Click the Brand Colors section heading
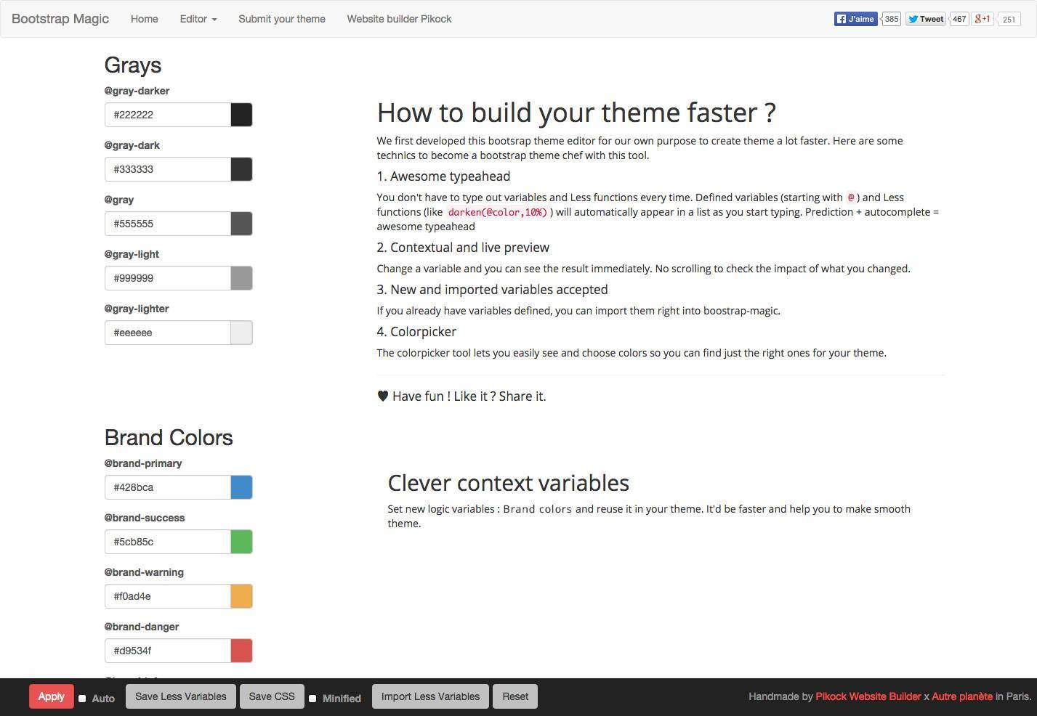Screen dimensions: 1037x716 click(169, 438)
